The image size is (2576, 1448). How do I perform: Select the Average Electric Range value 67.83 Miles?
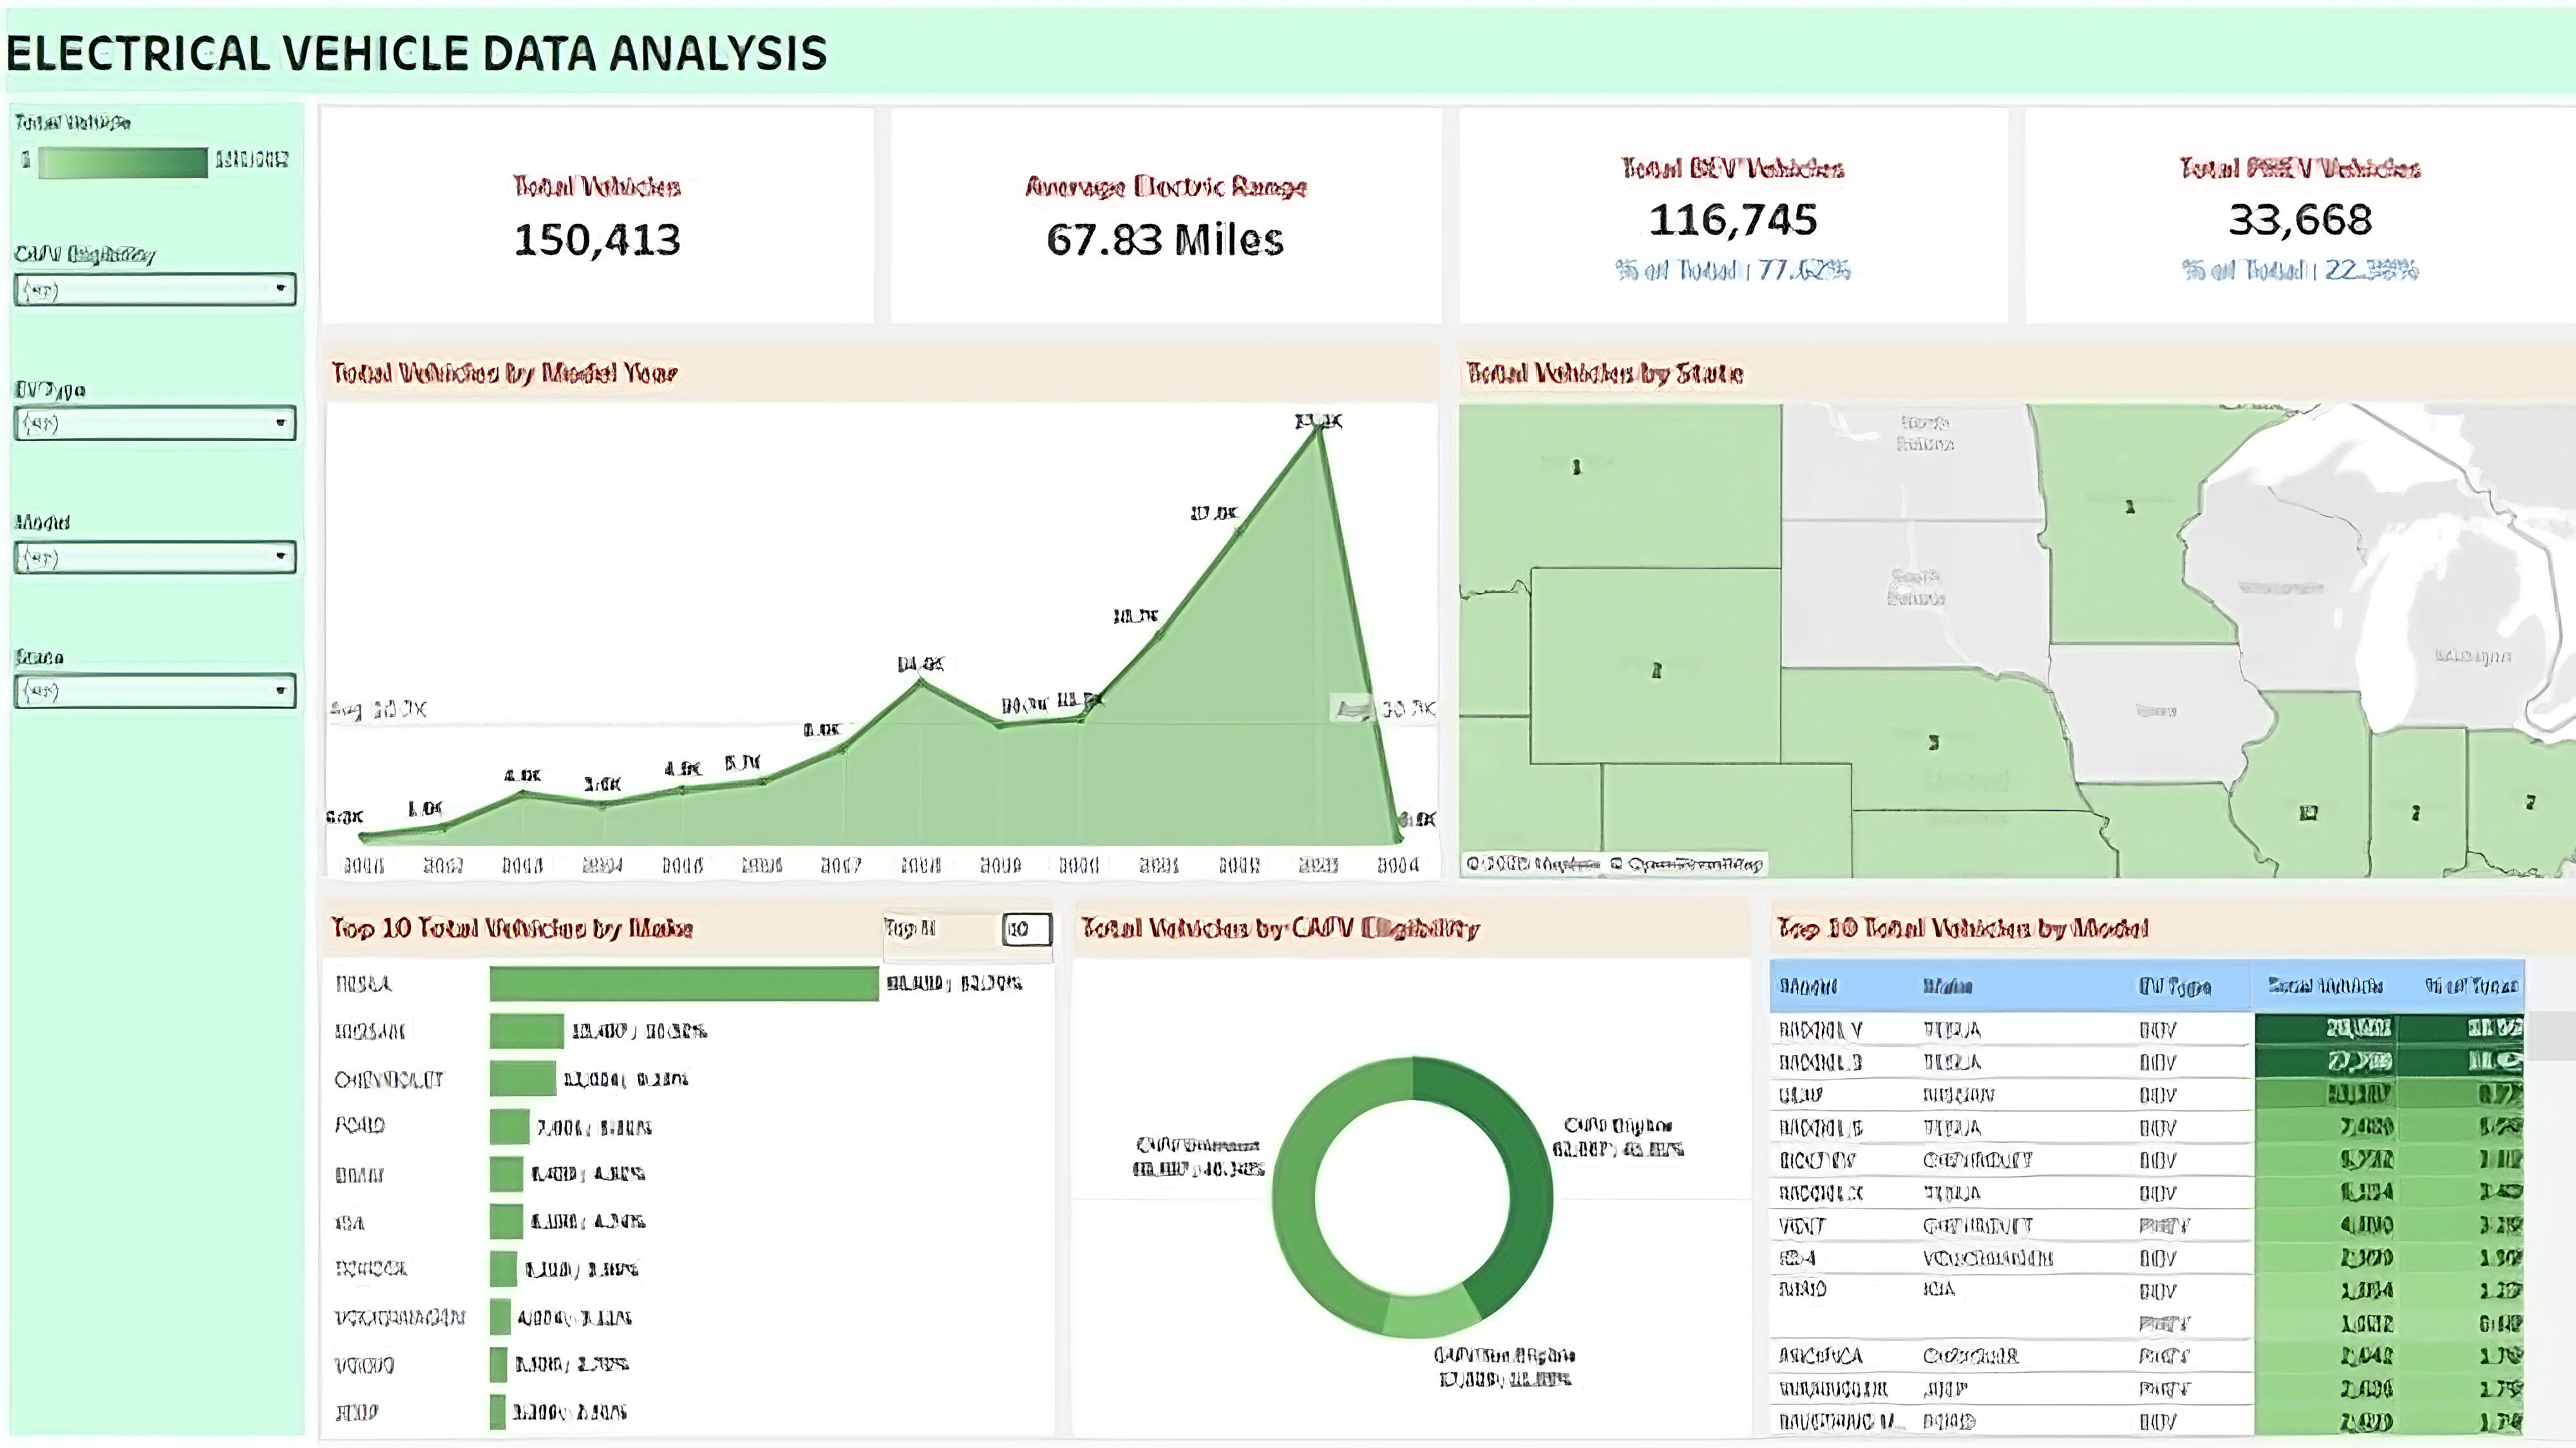pyautogui.click(x=1165, y=240)
